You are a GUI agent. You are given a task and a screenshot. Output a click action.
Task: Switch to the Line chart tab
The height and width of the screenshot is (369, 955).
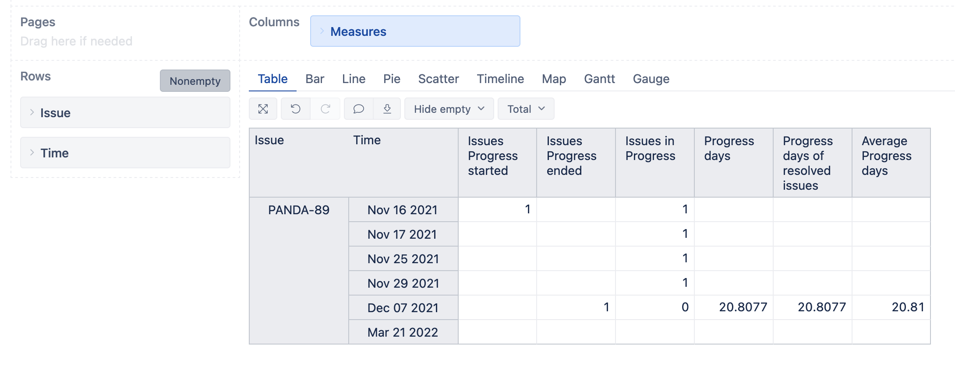coord(354,79)
